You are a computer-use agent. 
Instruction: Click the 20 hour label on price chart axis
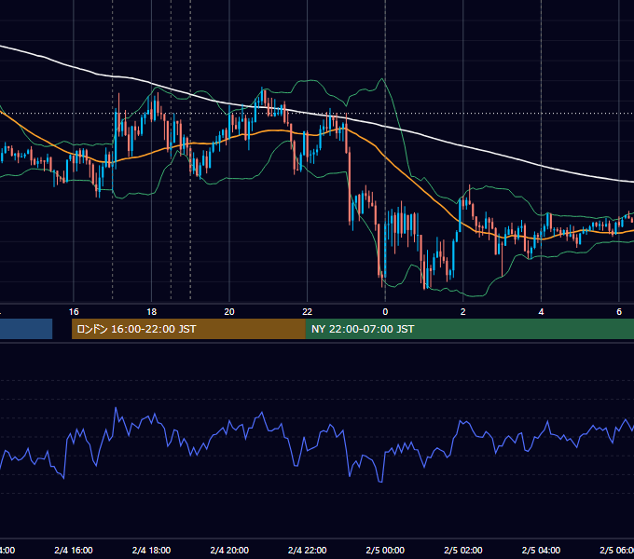[229, 311]
